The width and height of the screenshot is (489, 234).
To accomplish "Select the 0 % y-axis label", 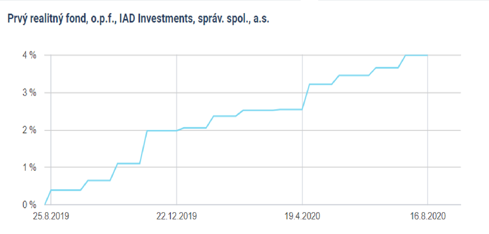I will 29,205.
